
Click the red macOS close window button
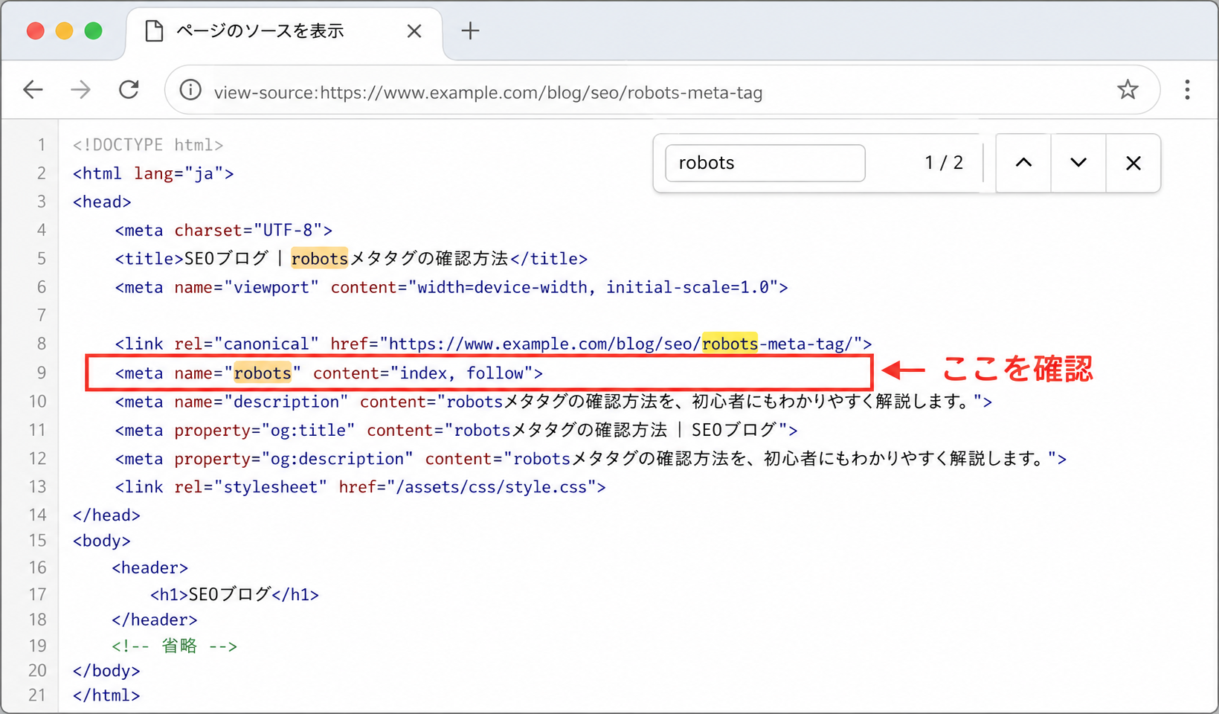(35, 30)
